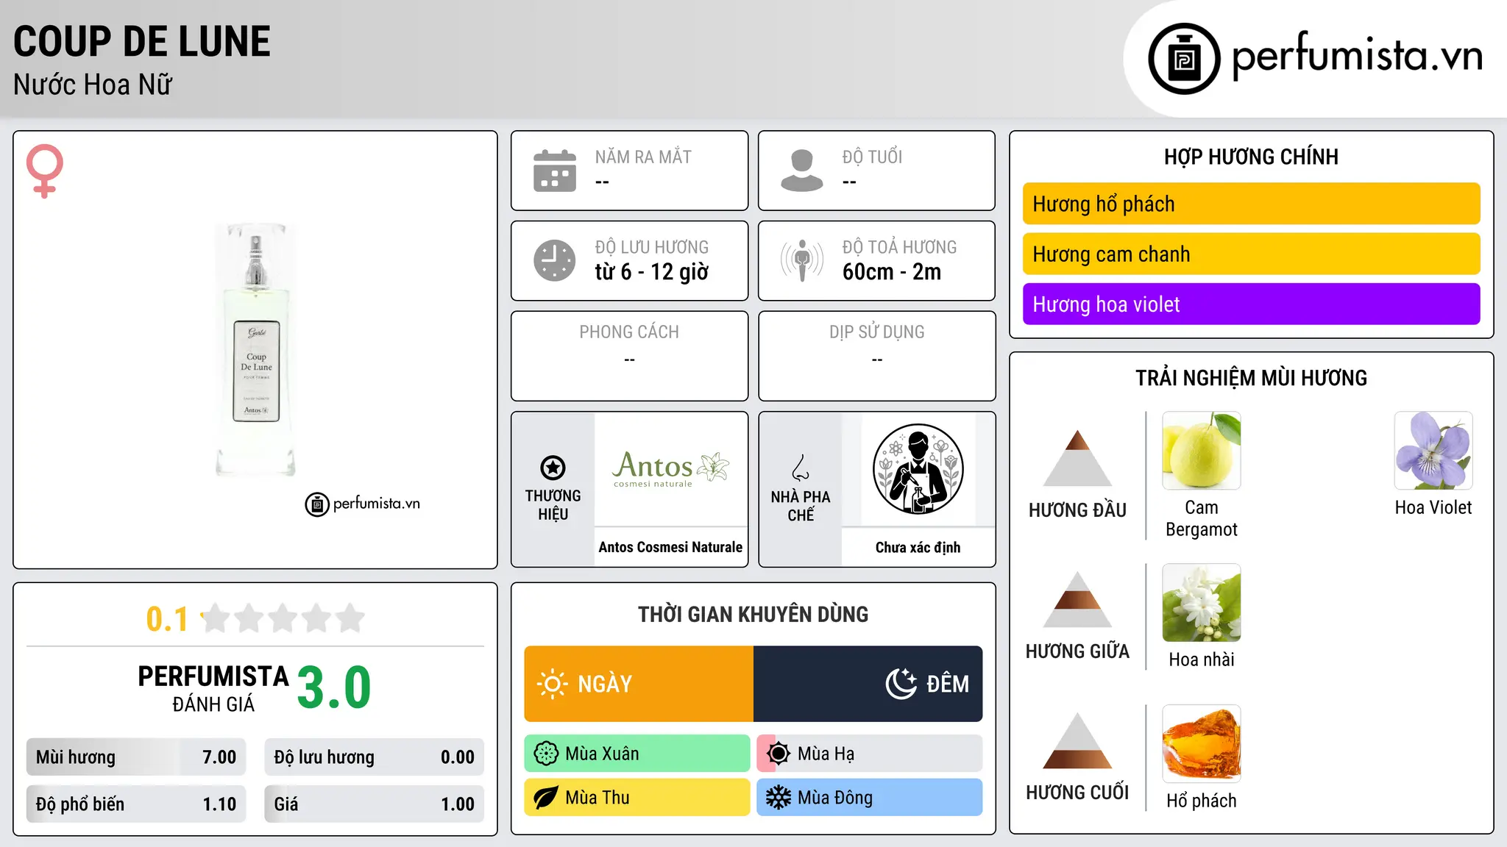Click the leaf icon for Mùa Thu
The image size is (1507, 847).
pos(546,798)
